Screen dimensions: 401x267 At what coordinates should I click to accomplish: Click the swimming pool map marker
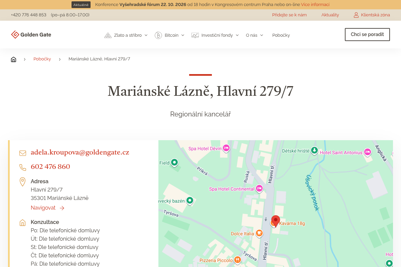(x=190, y=201)
